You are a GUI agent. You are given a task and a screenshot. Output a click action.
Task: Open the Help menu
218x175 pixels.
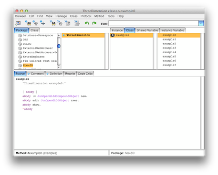121,16
